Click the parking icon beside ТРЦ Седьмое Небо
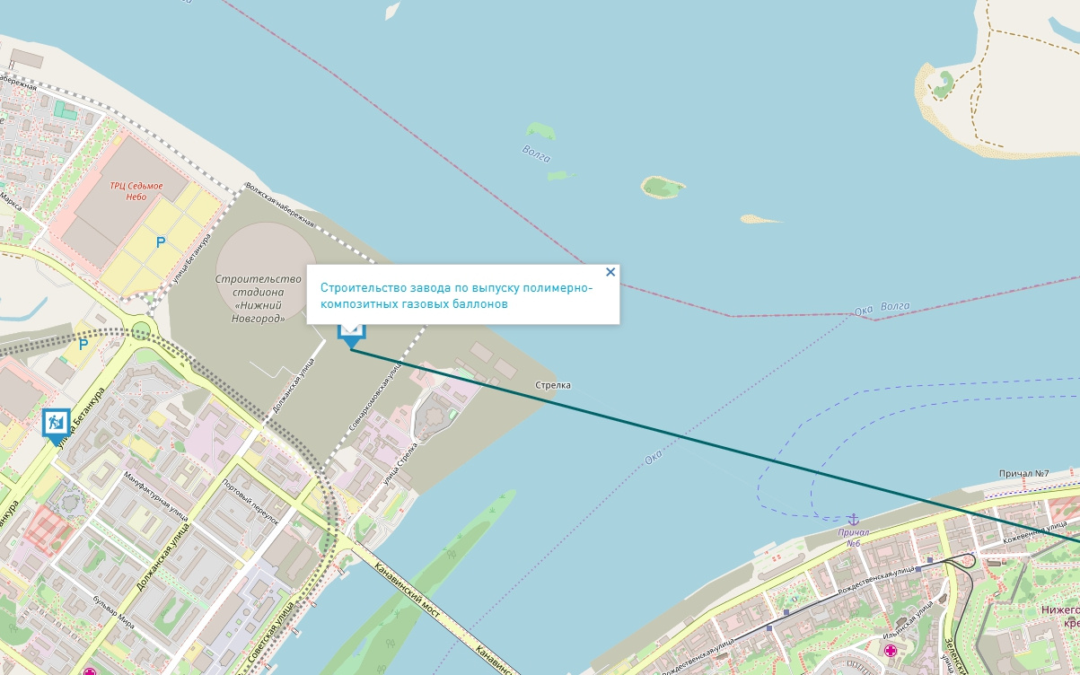The image size is (1080, 675). tap(161, 242)
